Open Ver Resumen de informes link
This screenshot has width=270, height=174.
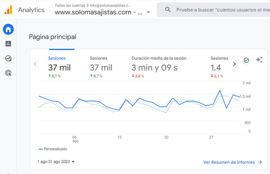coord(229,162)
